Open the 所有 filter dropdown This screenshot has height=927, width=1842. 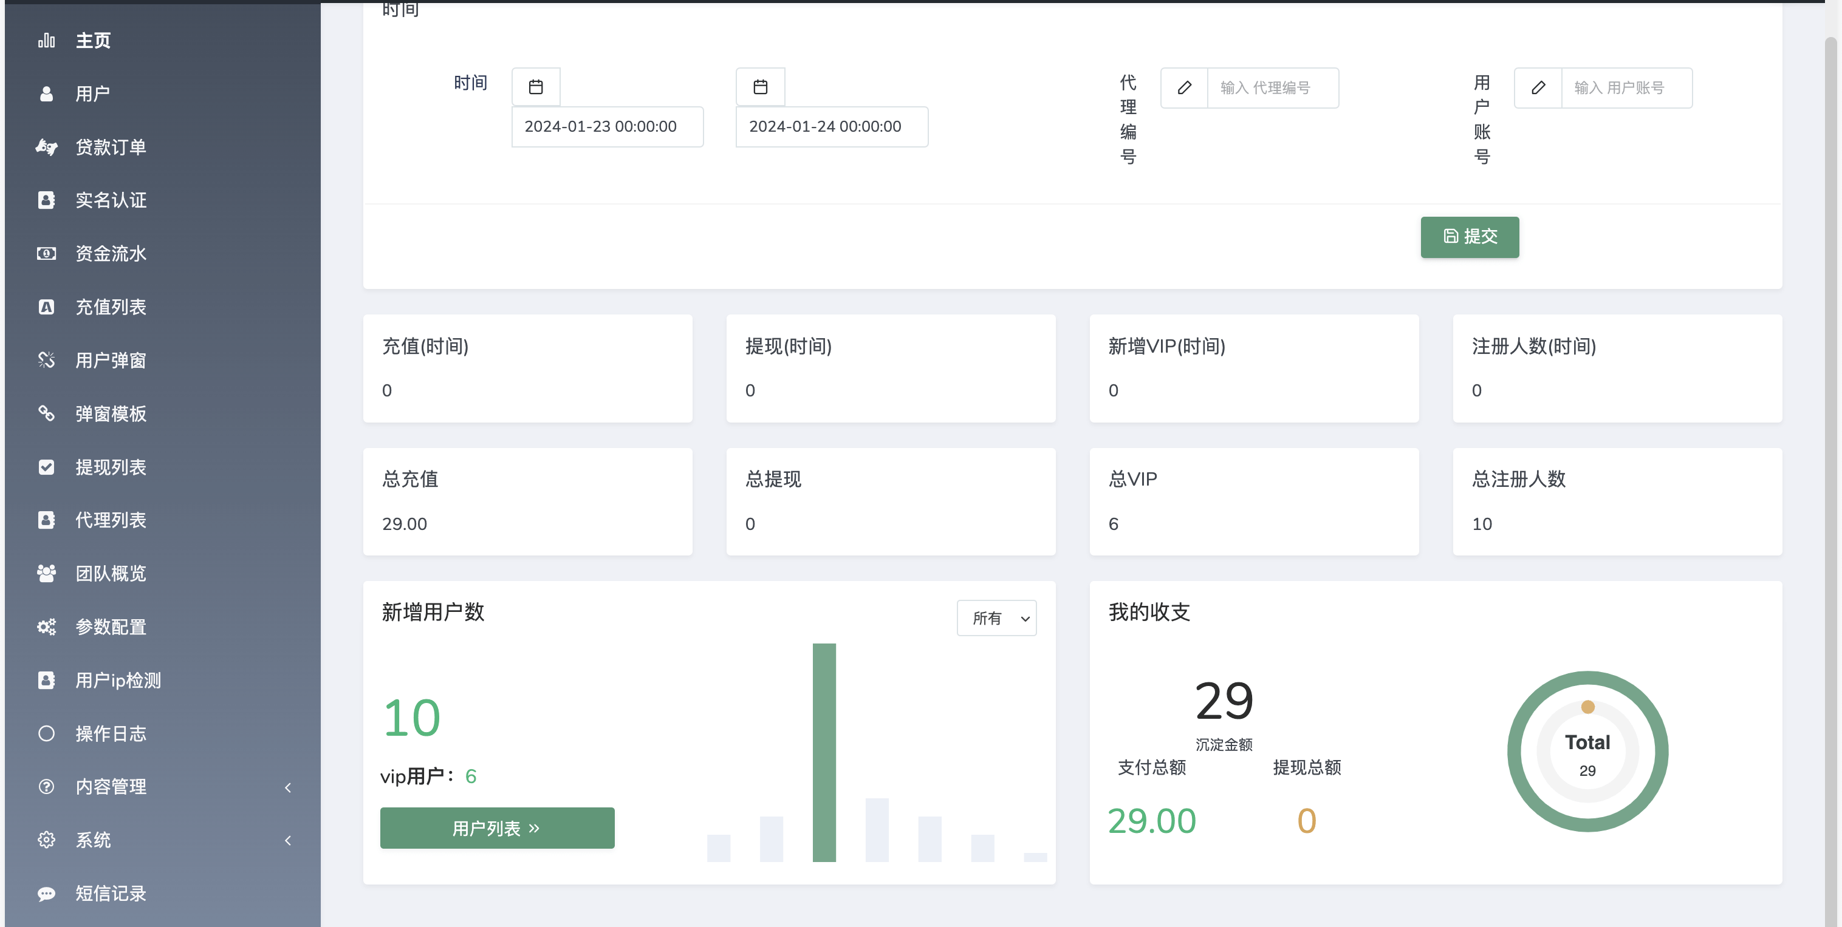coord(997,618)
